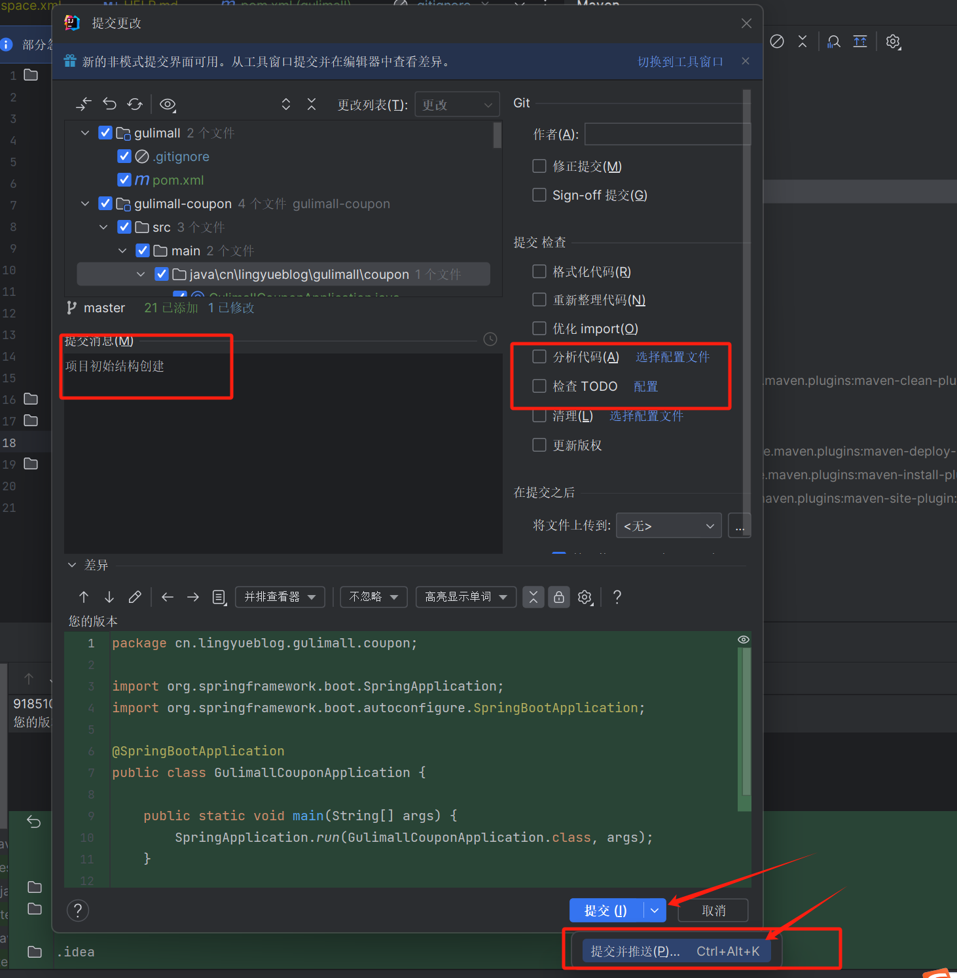The width and height of the screenshot is (957, 978).
Task: Click 配置 link next to 检查 TODO
Action: (646, 386)
